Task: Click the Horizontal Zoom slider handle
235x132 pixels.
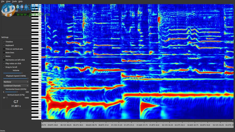Action: point(17,92)
